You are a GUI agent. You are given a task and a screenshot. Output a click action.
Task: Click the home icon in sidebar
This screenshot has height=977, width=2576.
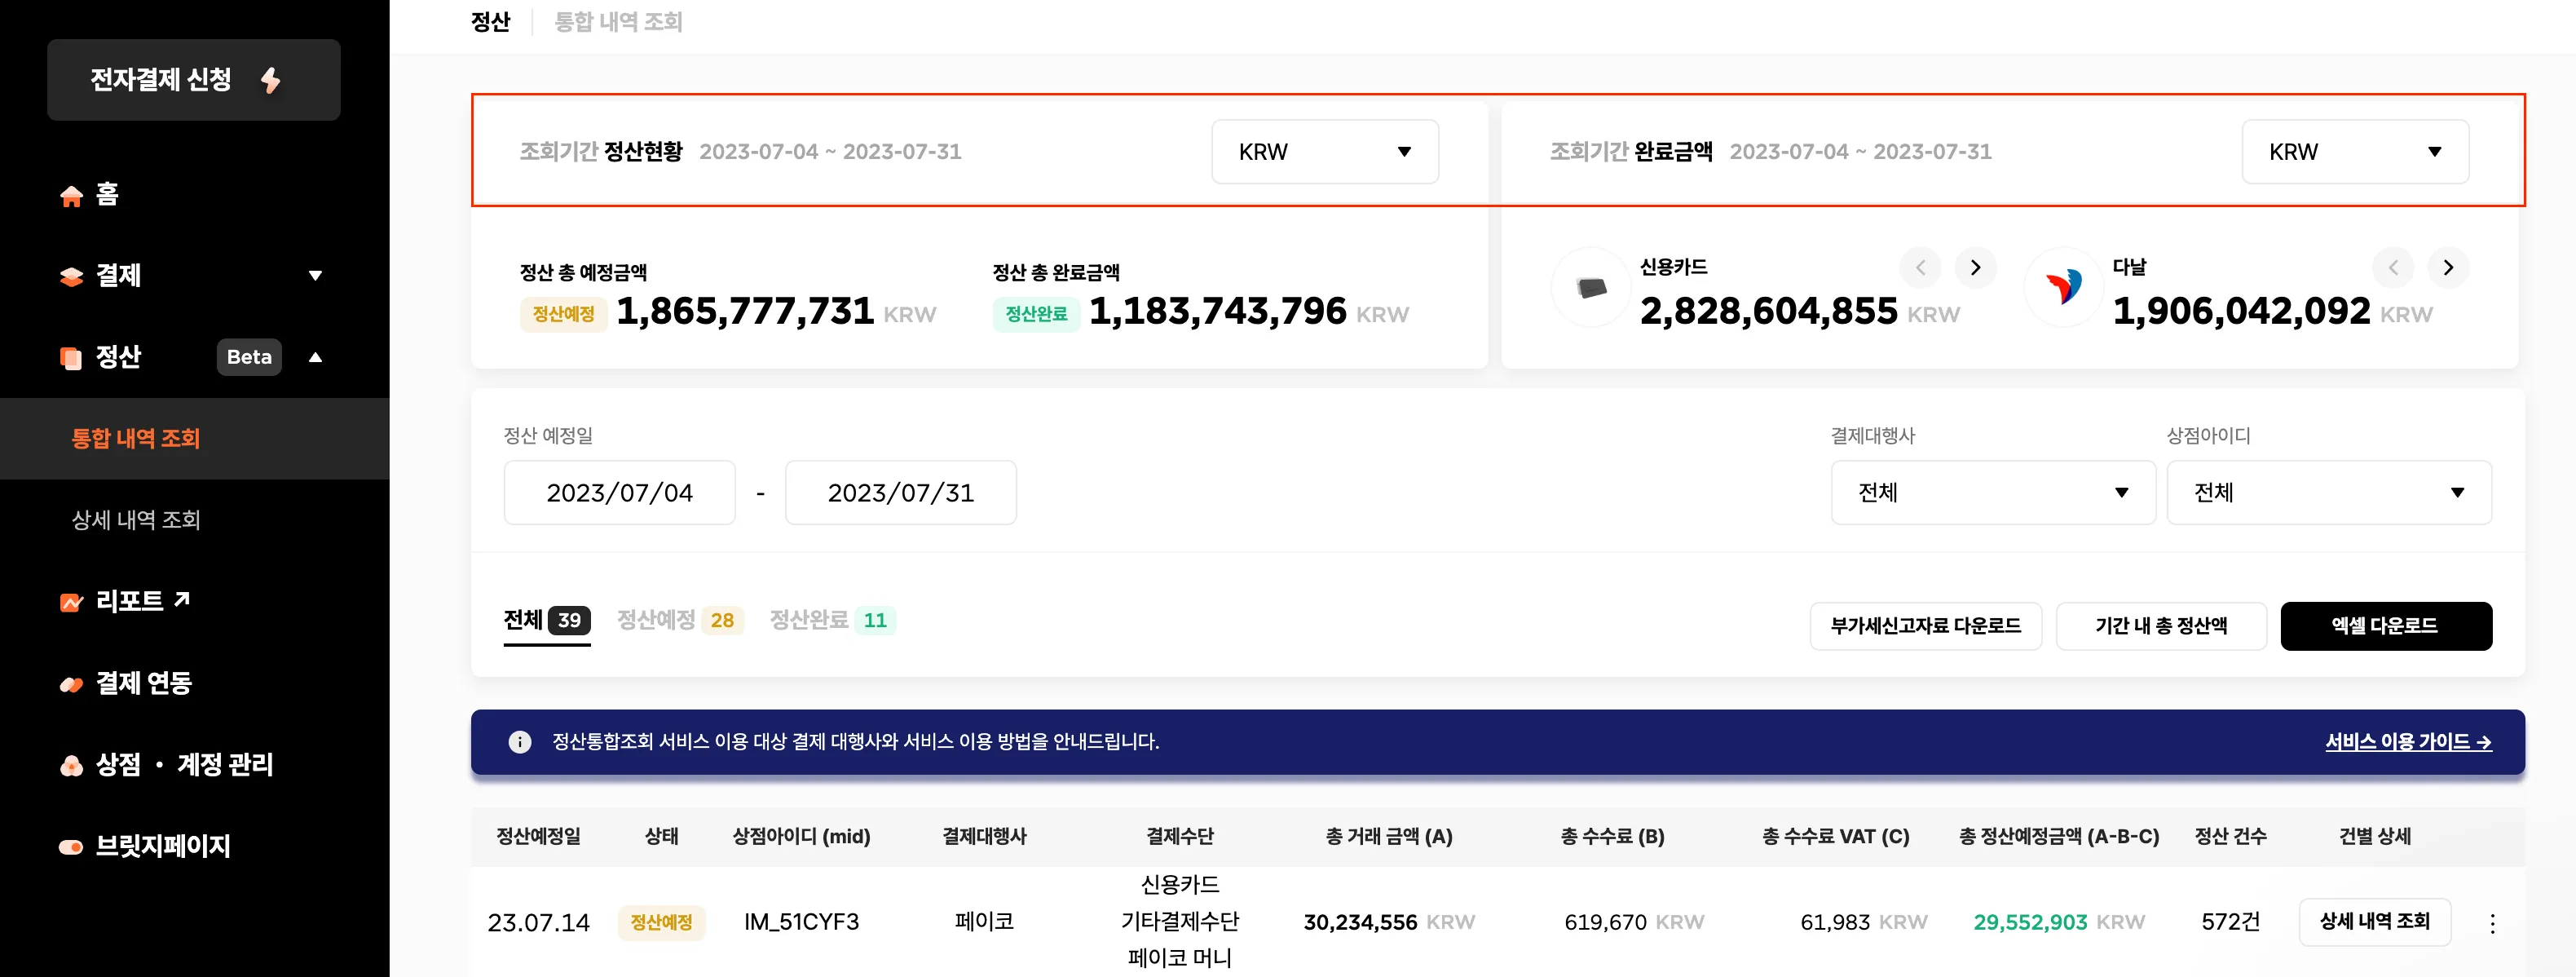tap(71, 196)
